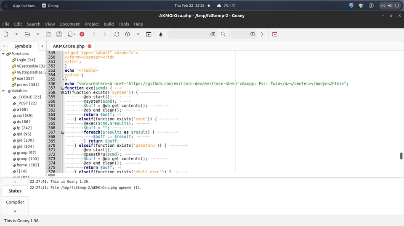Click the magnifier Find icon

[223, 34]
